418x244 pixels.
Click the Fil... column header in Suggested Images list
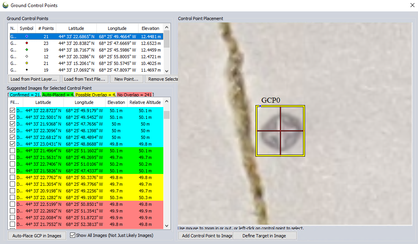(15, 102)
